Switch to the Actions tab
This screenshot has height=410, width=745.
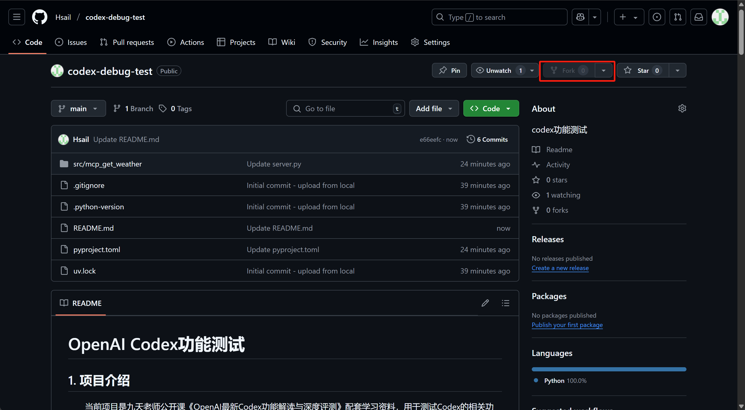186,42
